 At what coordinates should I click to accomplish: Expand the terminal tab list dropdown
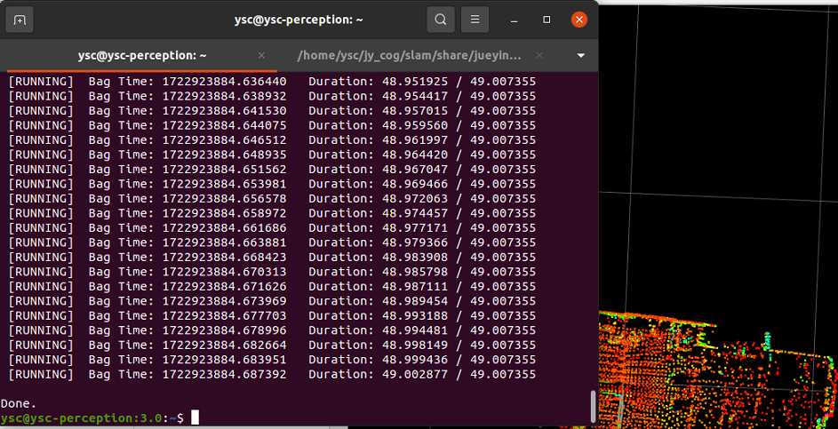[x=581, y=56]
